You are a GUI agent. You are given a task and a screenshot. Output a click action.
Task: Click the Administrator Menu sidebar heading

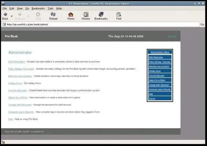(x=160, y=52)
